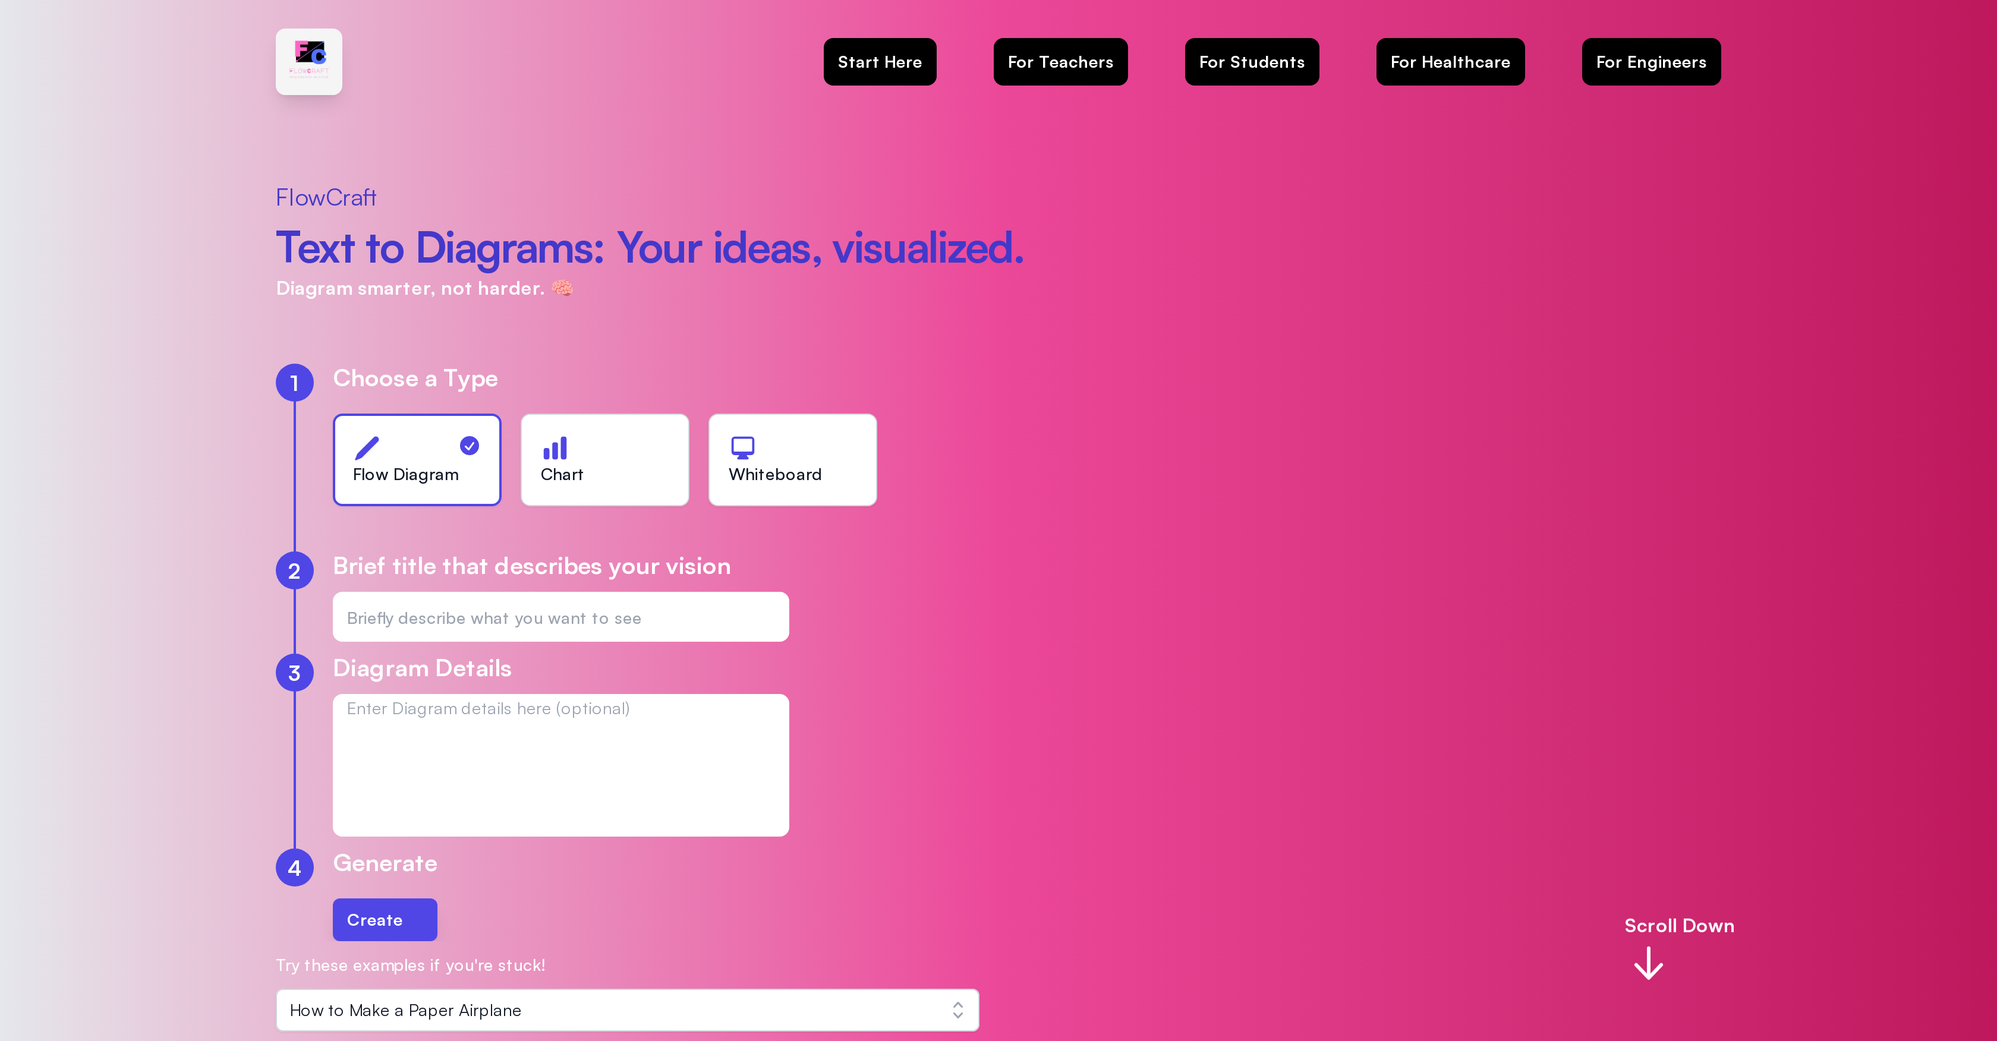Click the step 1 numbered circle
Image resolution: width=1997 pixels, height=1041 pixels.
(x=295, y=382)
